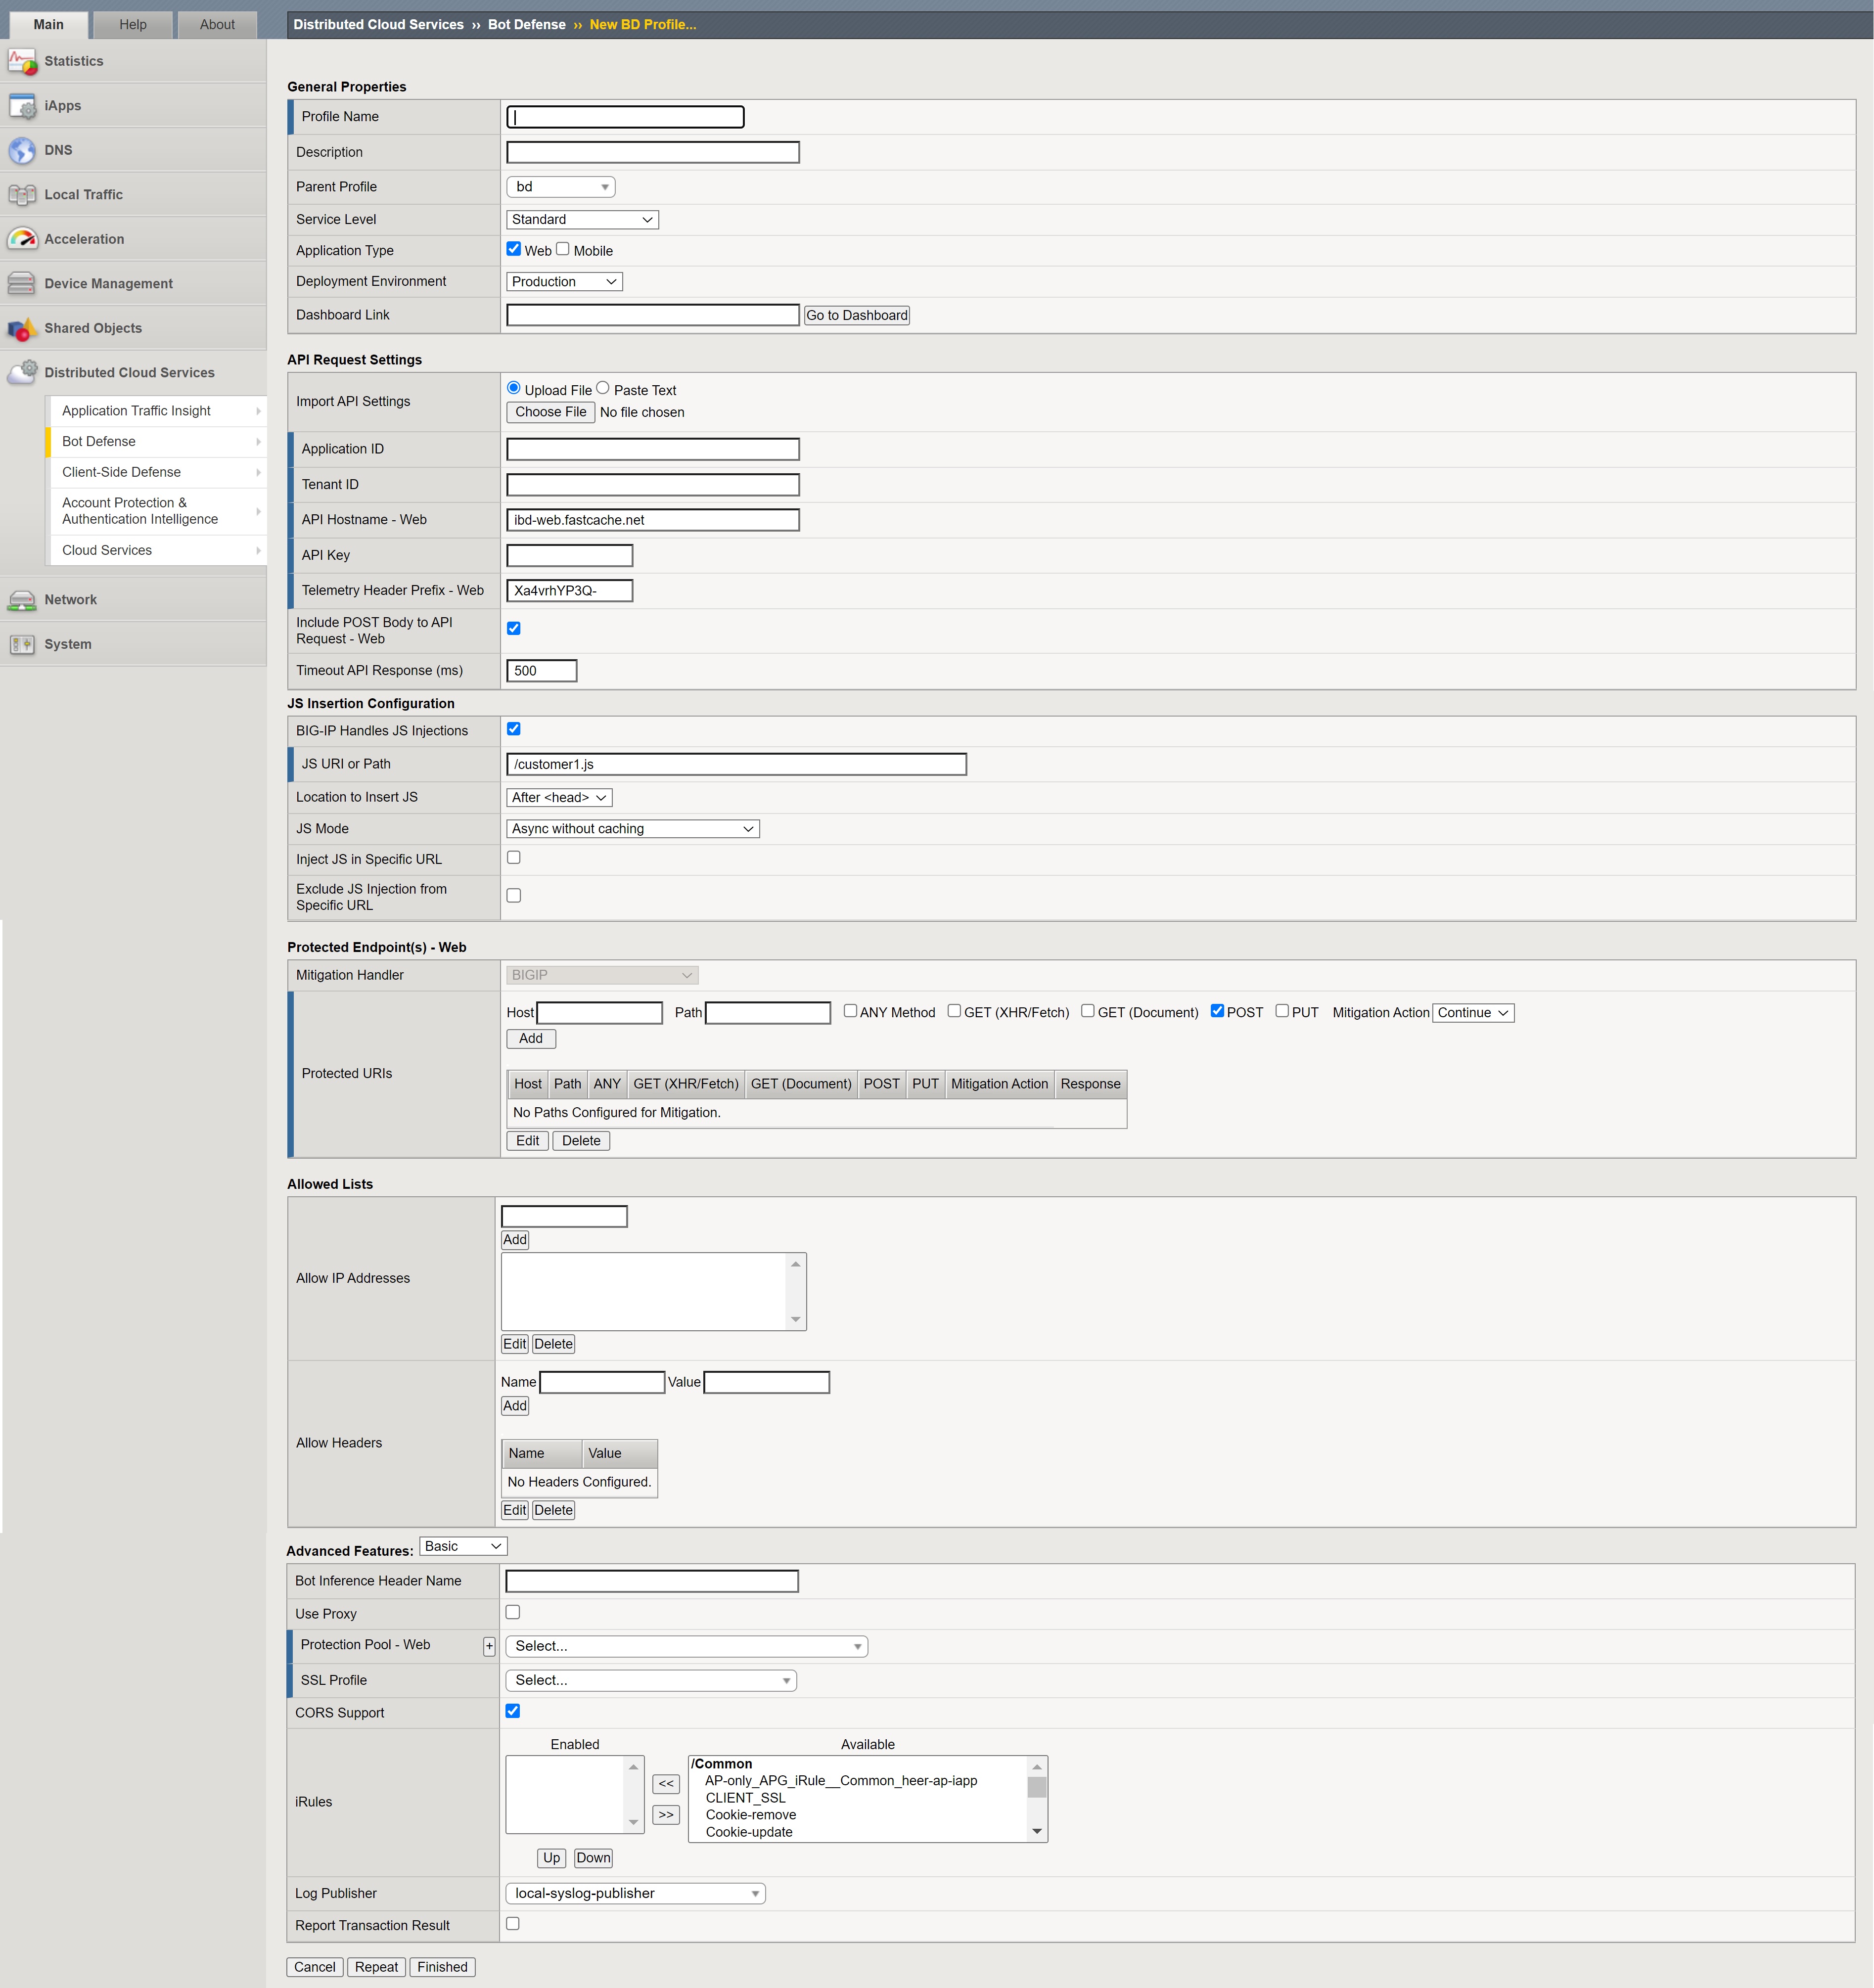Switch to the About tab
The height and width of the screenshot is (1988, 1874).
pyautogui.click(x=217, y=25)
